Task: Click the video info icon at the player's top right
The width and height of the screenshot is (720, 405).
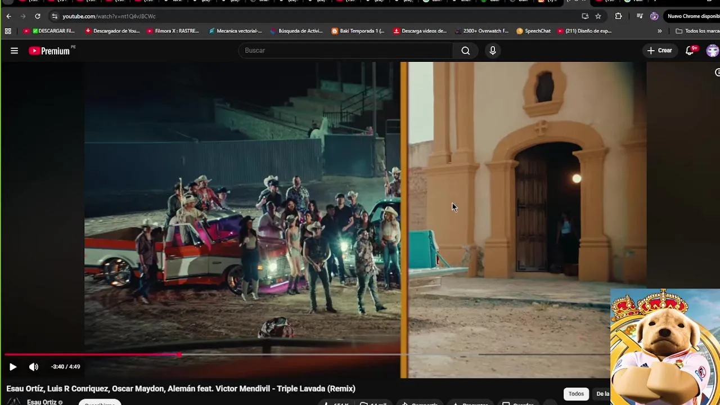Action: tap(717, 72)
